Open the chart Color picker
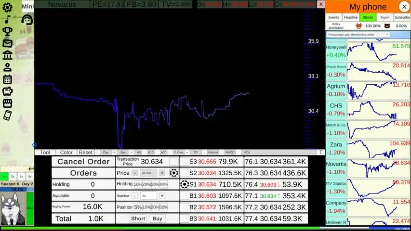This screenshot has height=231, width=411. (66, 153)
